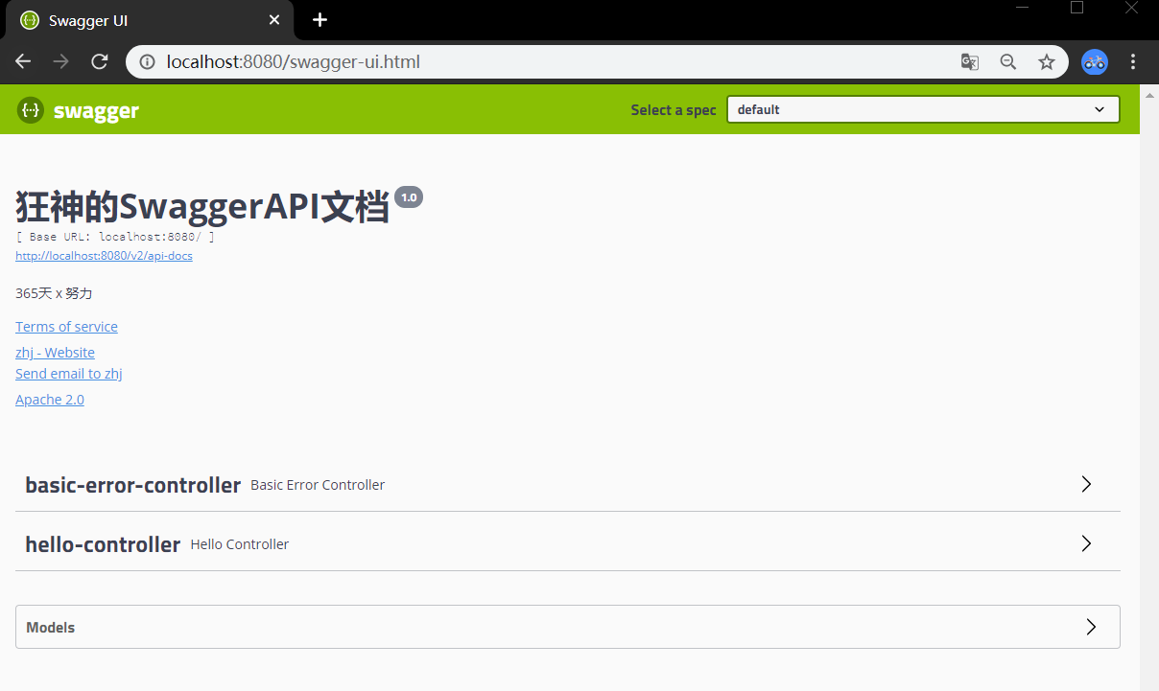The image size is (1159, 691).
Task: Expand the Models section chevron
Action: (x=1091, y=627)
